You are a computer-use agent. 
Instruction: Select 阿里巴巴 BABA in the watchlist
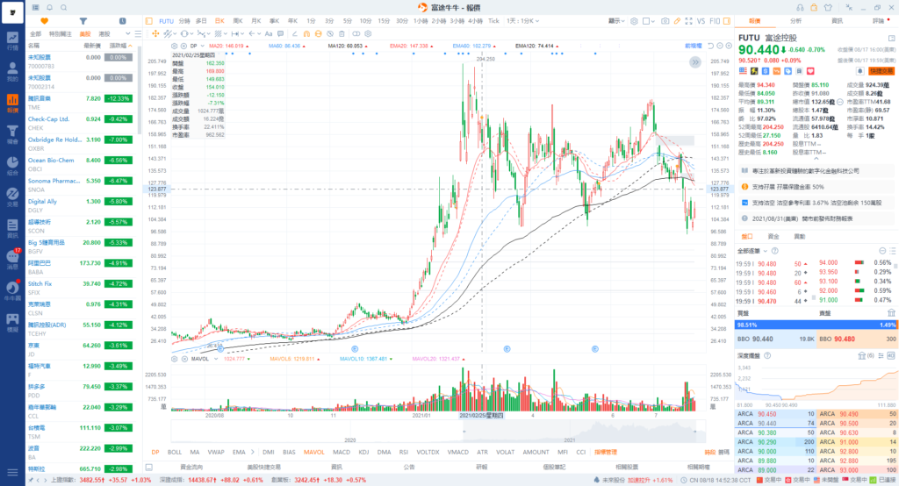[81, 268]
